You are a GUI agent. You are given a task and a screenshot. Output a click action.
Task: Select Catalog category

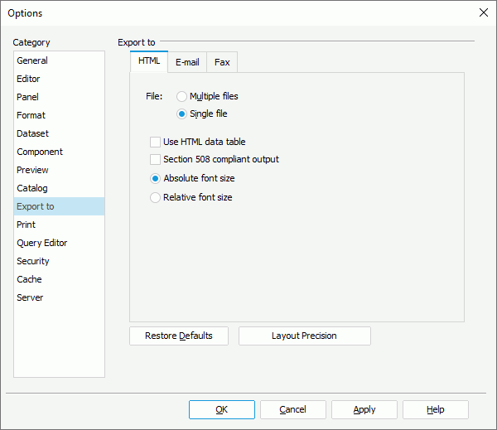[x=59, y=188]
